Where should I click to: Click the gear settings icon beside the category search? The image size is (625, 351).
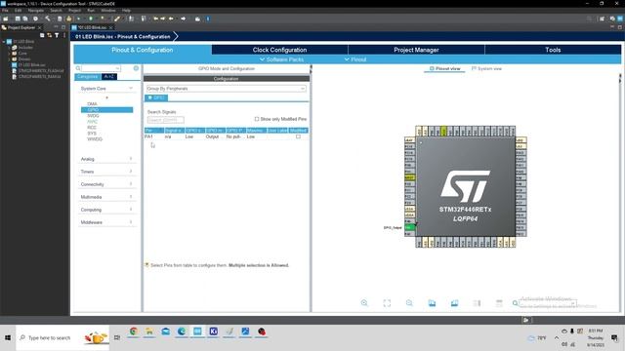pyautogui.click(x=136, y=68)
